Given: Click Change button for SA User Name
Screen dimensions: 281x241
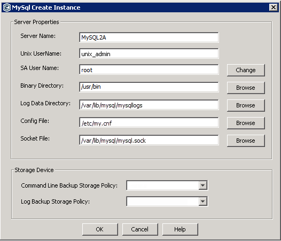Looking at the screenshot, I should click(x=246, y=70).
